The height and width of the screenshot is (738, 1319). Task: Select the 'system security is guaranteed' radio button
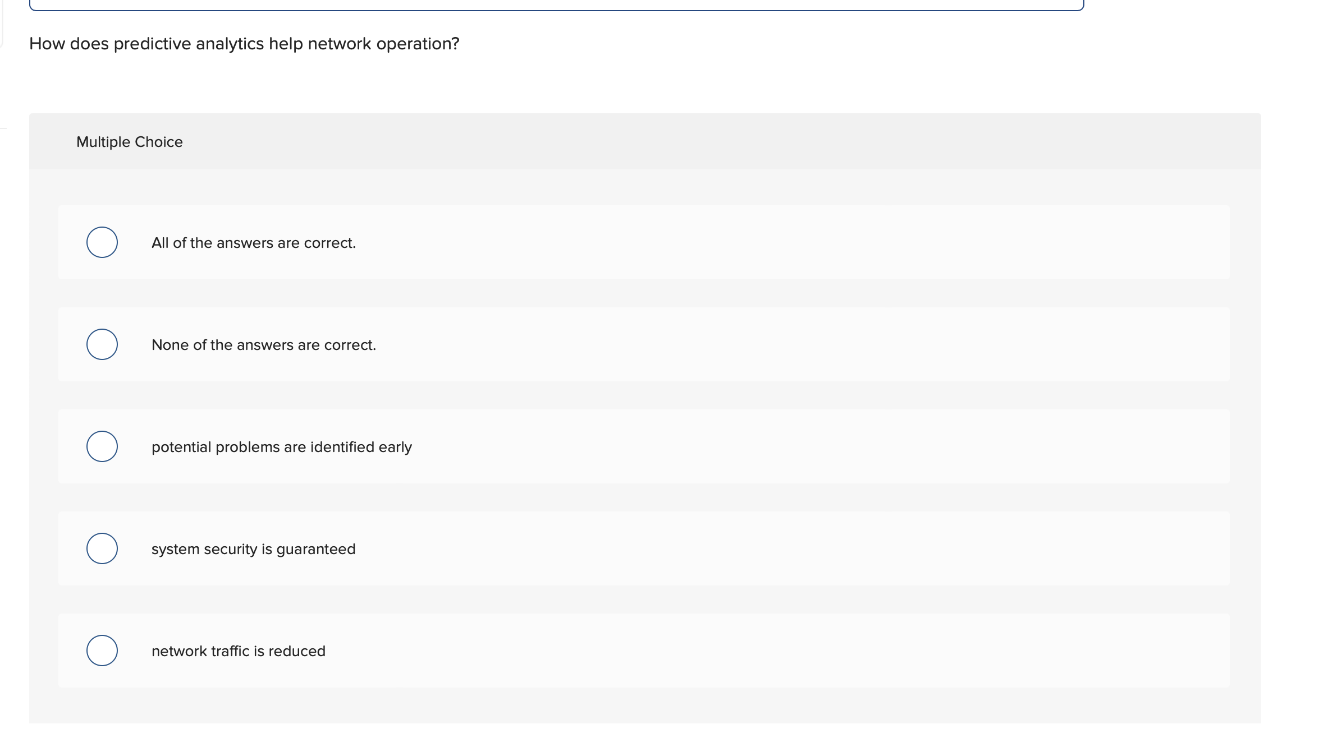click(x=102, y=548)
